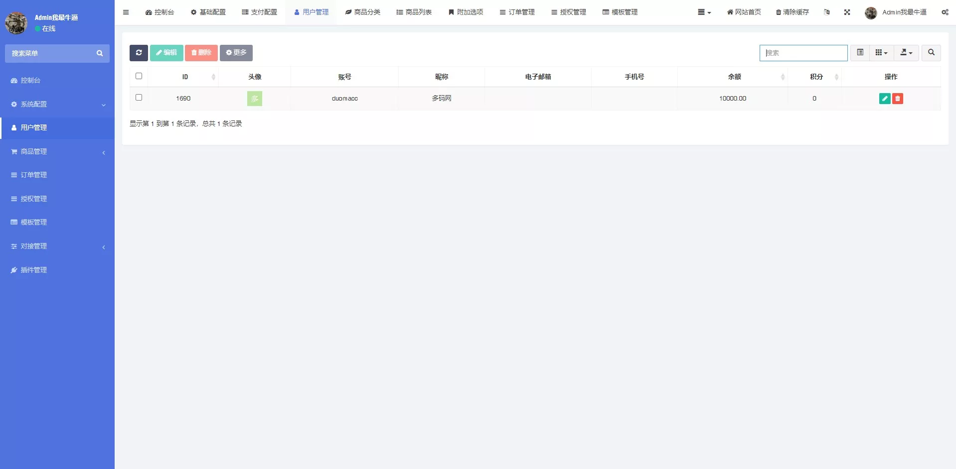Click the refresh table icon button
Viewport: 956px width, 469px height.
click(x=139, y=53)
